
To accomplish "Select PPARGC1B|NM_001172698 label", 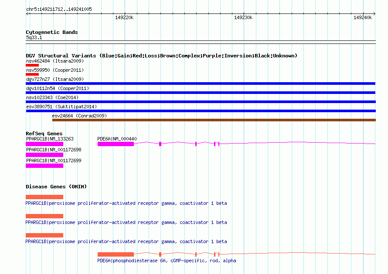I will (54, 150).
